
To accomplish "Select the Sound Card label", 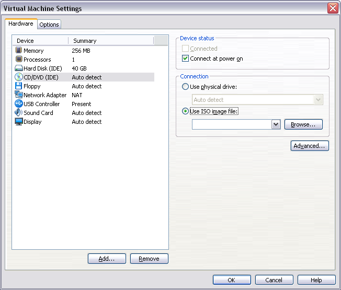I will (x=38, y=113).
